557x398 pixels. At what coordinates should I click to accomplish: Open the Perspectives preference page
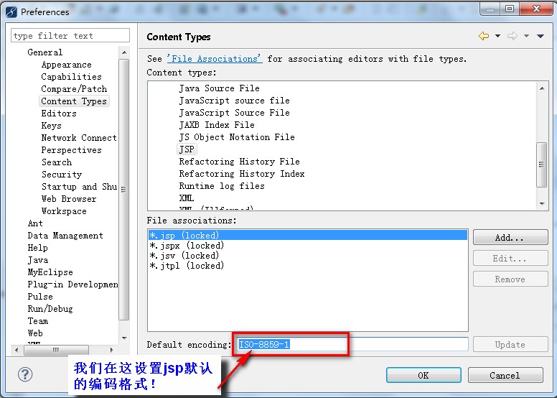[x=71, y=150]
